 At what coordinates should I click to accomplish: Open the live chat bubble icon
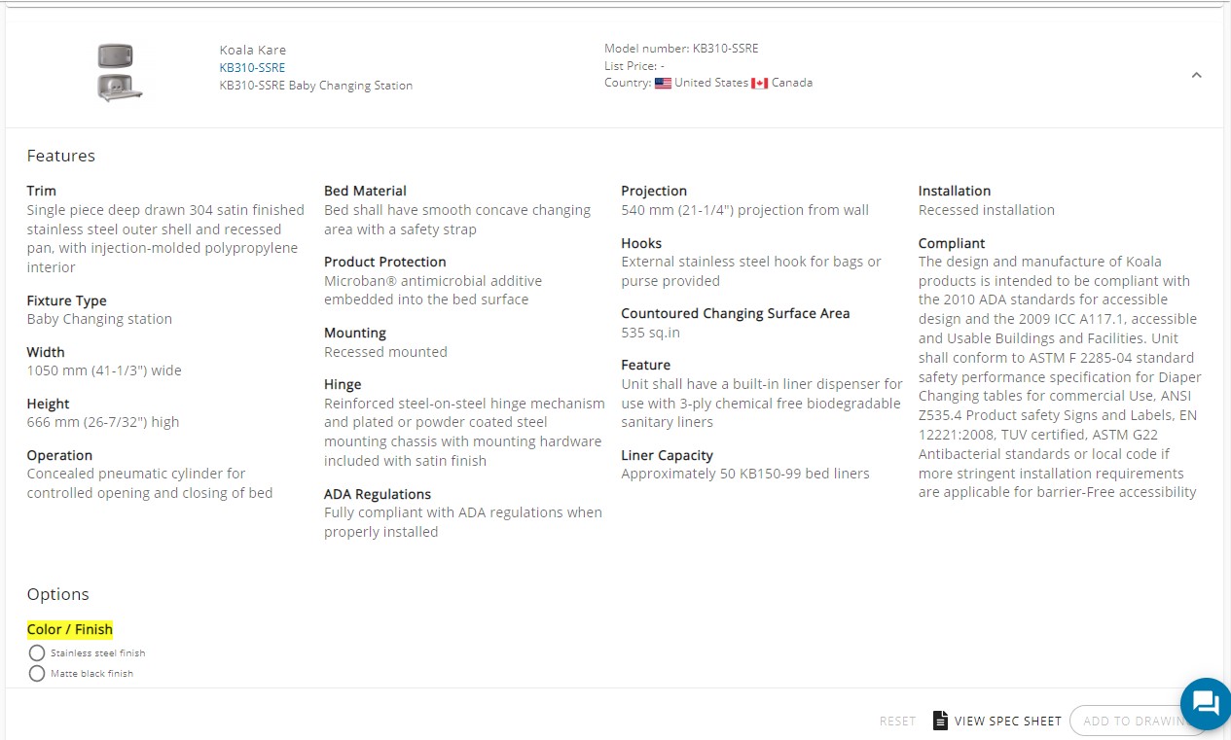(x=1206, y=704)
